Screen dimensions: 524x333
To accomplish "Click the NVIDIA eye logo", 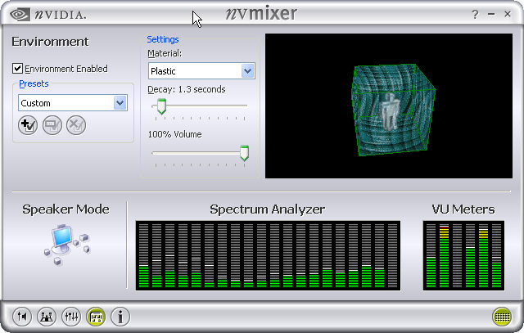I will (20, 15).
